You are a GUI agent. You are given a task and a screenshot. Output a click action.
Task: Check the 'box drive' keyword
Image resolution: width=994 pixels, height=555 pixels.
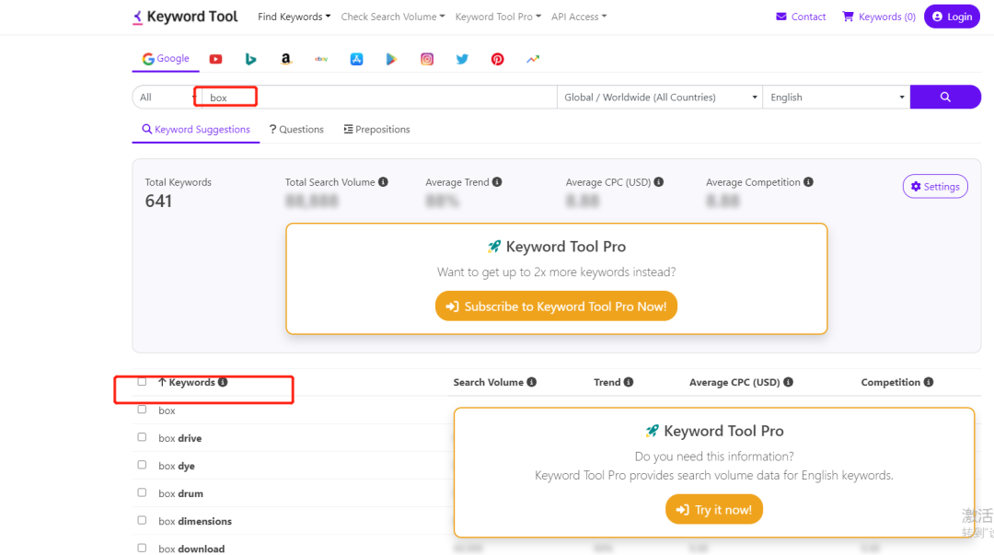point(142,437)
